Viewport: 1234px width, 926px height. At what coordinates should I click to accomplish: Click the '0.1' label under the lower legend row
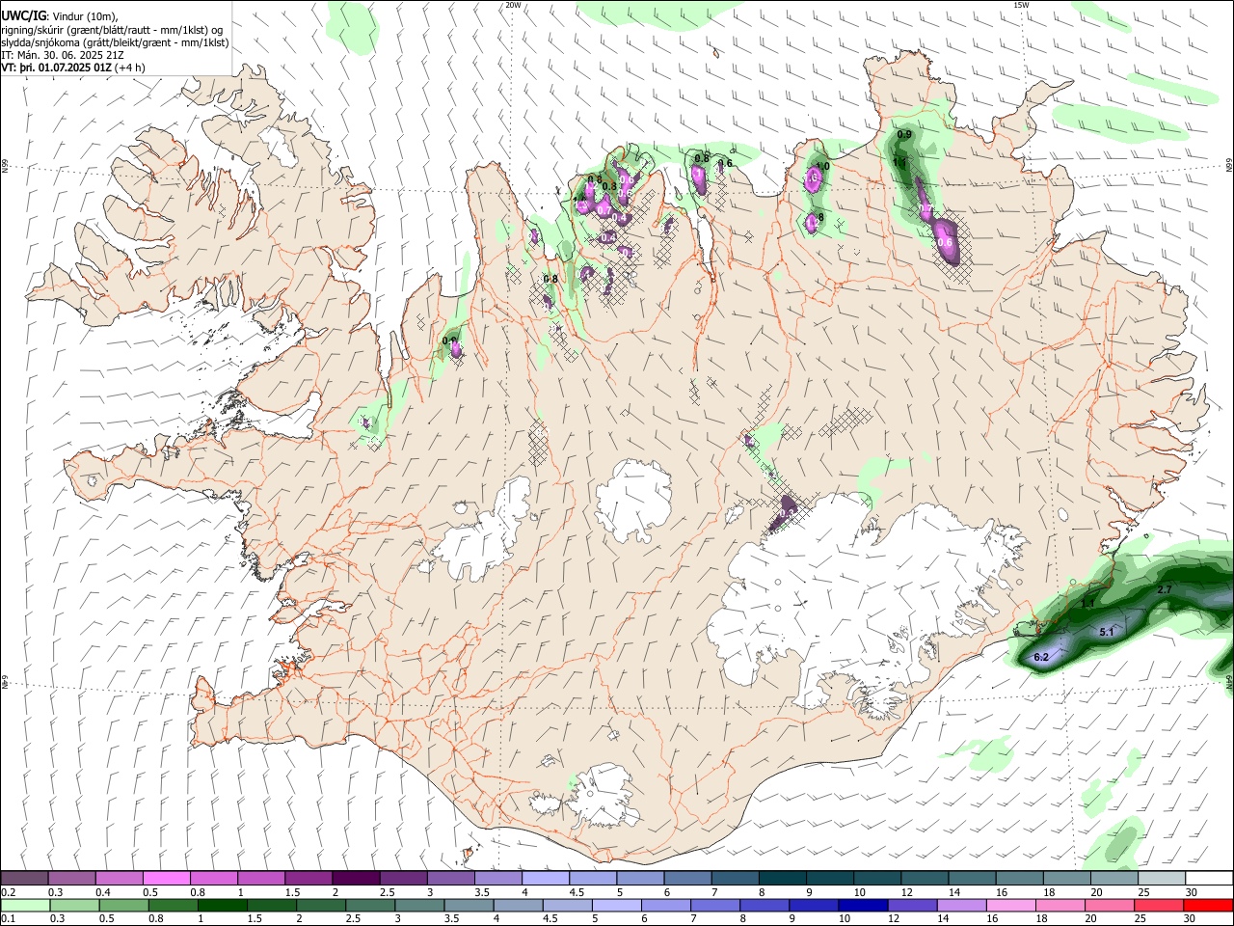[8, 919]
